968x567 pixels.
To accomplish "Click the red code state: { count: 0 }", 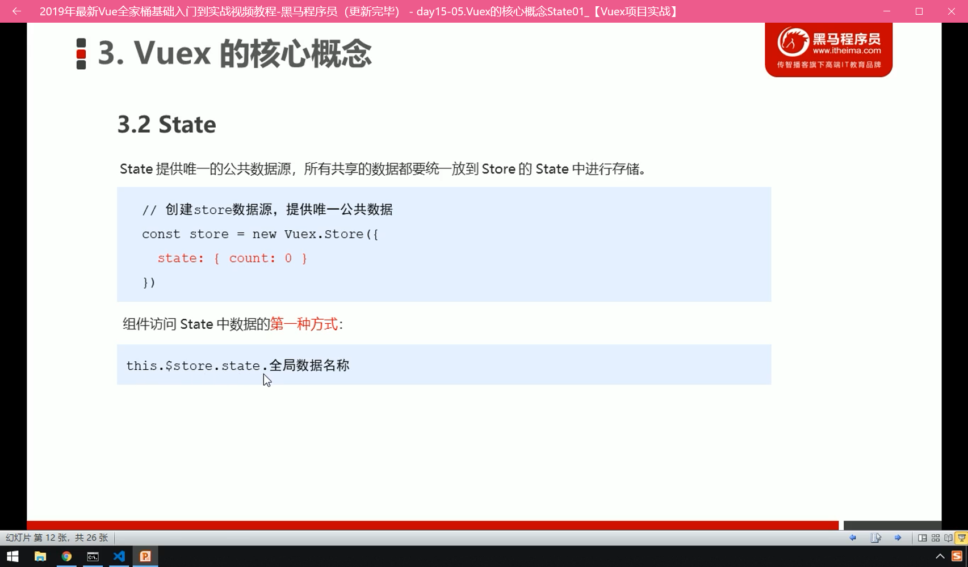I will click(232, 258).
